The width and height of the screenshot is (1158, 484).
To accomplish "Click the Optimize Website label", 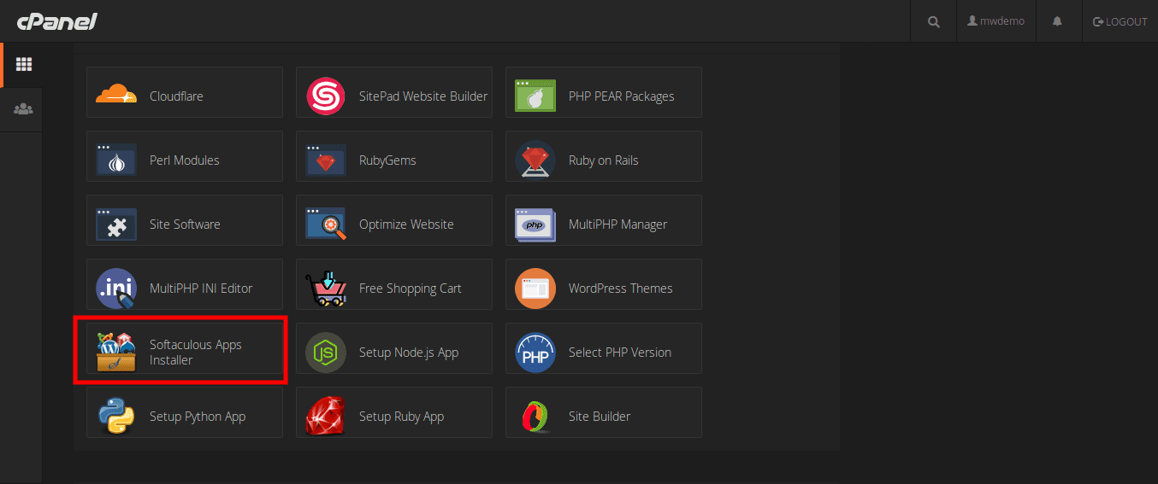I will [406, 225].
